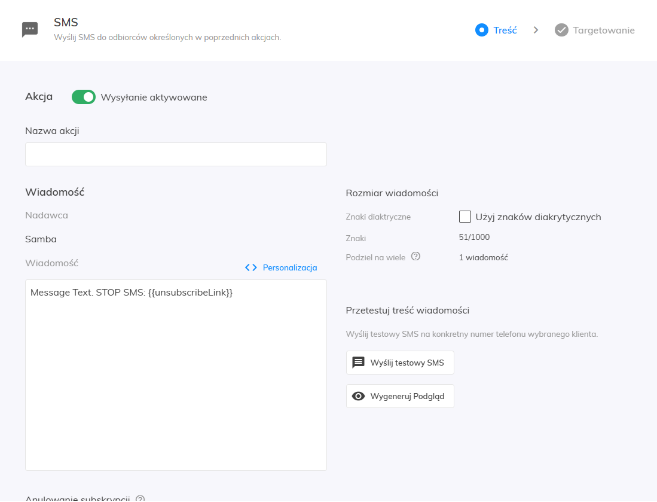Click the code brackets icon beside Personalizacja
Image resolution: width=657 pixels, height=502 pixels.
click(x=251, y=267)
